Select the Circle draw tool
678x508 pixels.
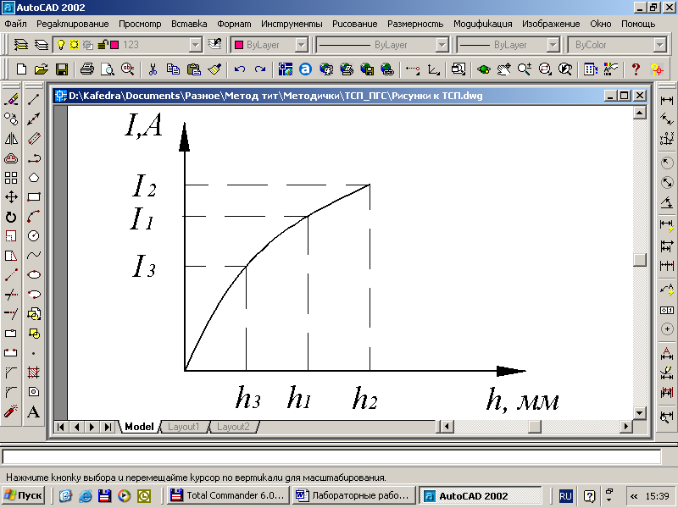click(34, 236)
